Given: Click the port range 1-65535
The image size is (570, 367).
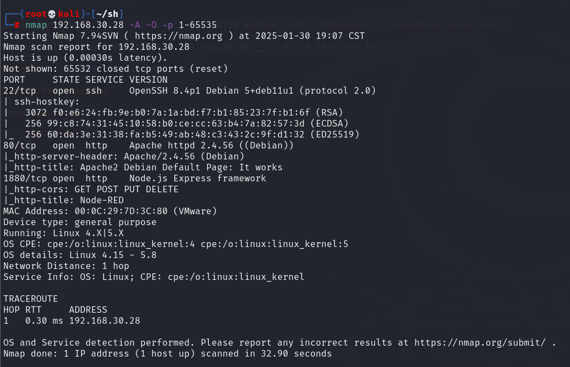Looking at the screenshot, I should [x=198, y=25].
